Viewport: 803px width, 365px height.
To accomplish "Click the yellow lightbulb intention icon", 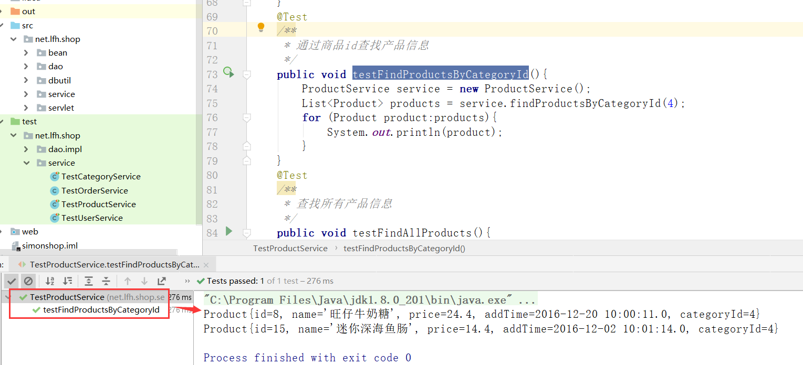I will (x=261, y=28).
